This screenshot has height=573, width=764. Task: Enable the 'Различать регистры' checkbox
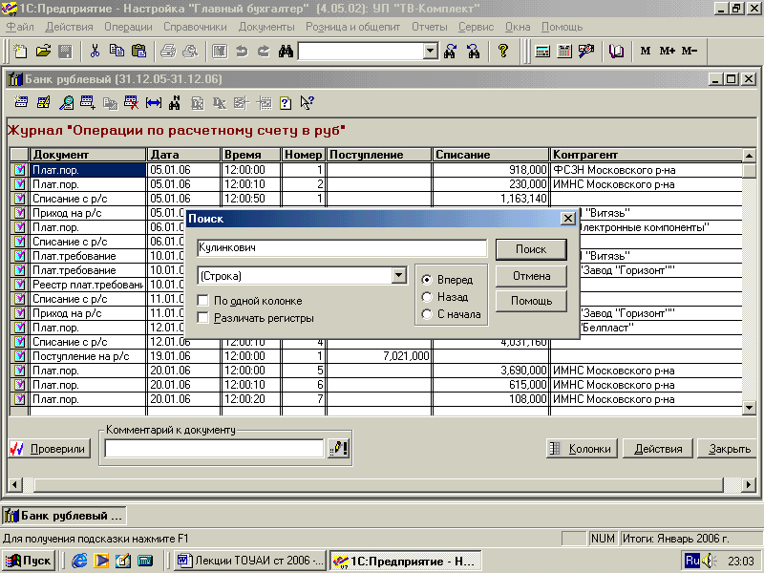pos(202,318)
